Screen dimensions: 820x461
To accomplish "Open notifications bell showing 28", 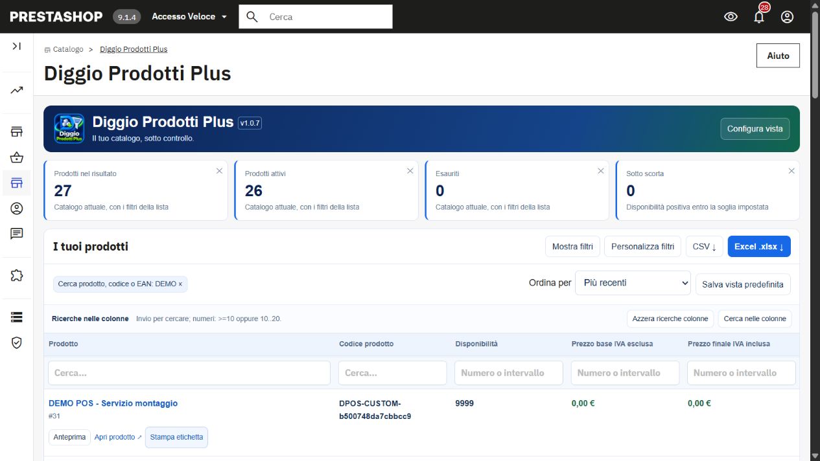I will click(759, 16).
